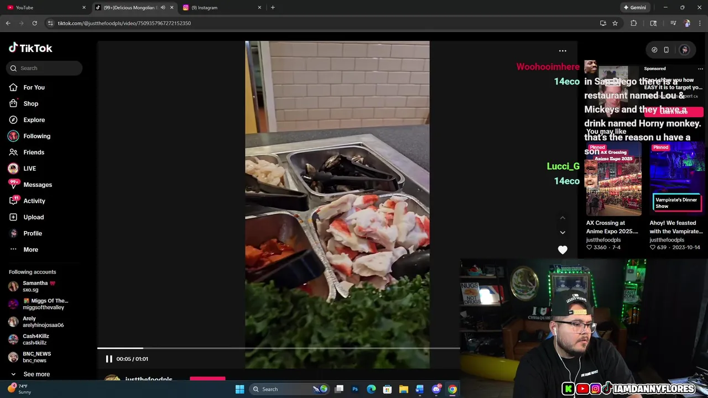Open Arely arelyhinojosaa06 account
Image resolution: width=708 pixels, height=398 pixels.
(x=39, y=322)
